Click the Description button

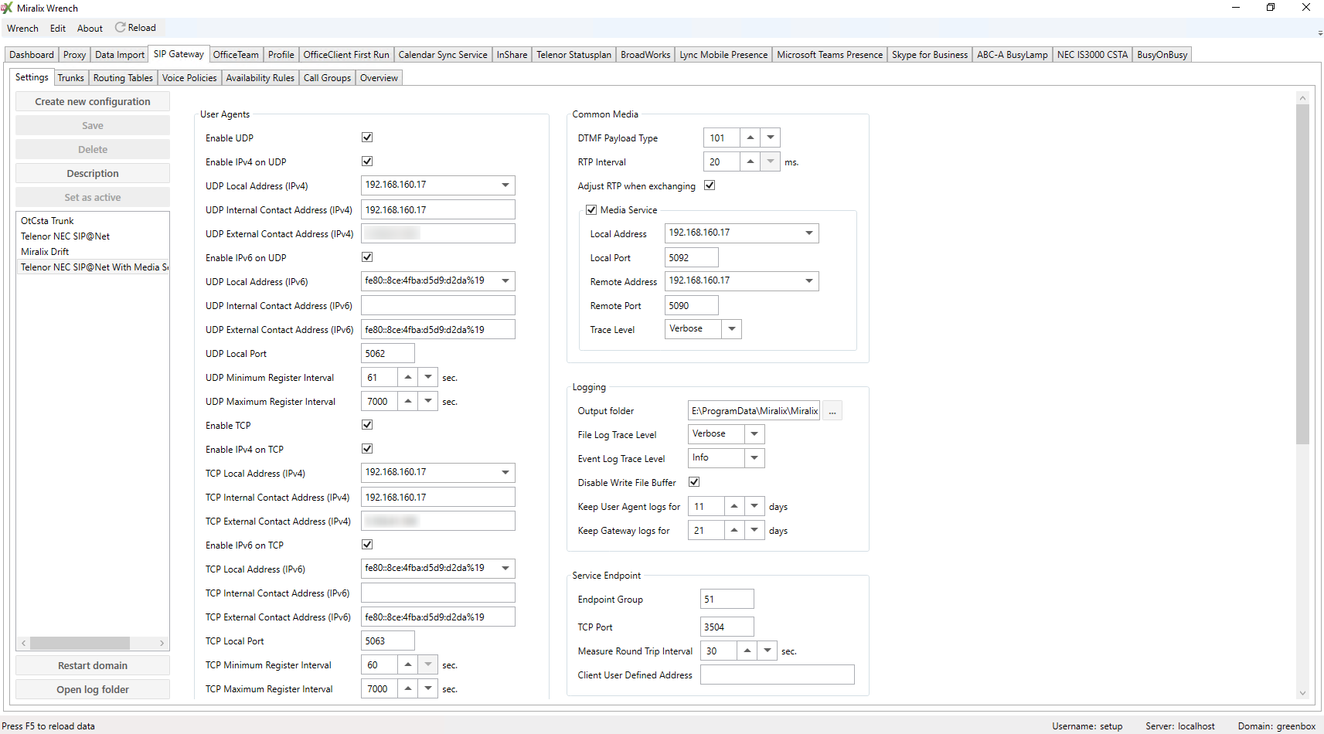coord(93,174)
